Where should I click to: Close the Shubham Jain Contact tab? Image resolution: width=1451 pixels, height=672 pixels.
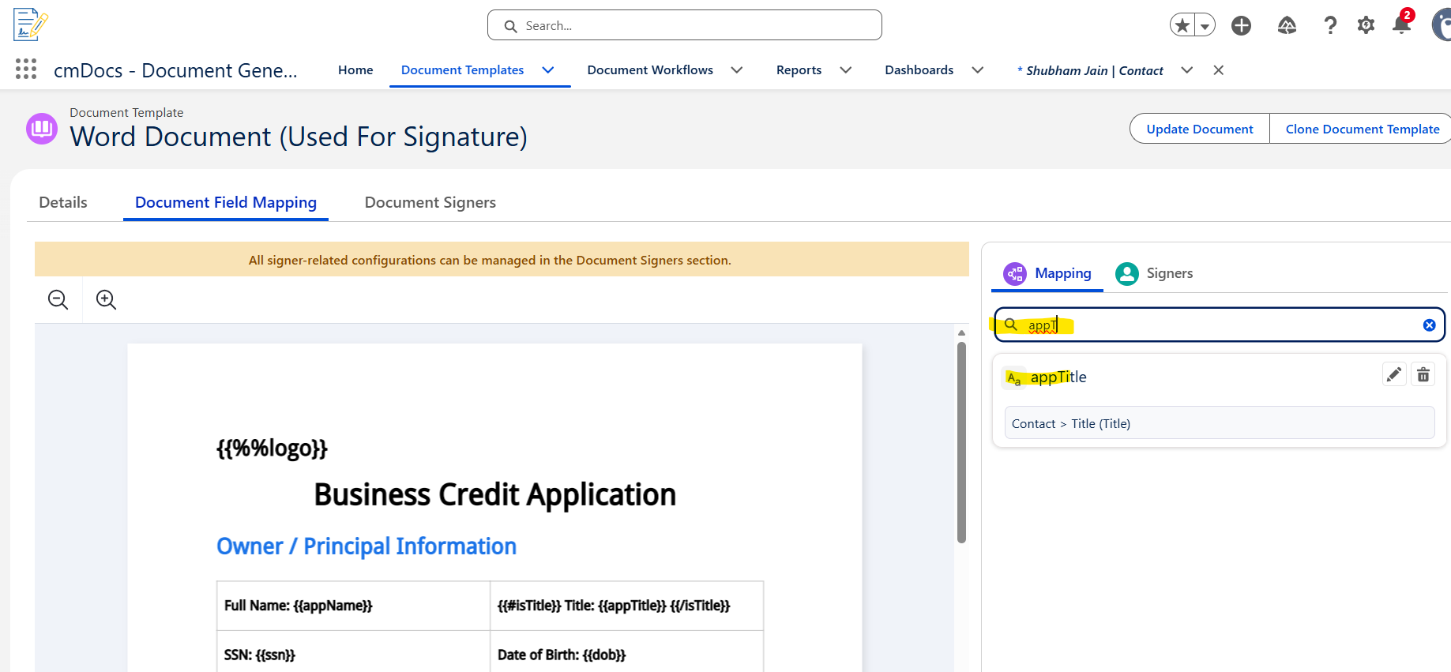1219,70
